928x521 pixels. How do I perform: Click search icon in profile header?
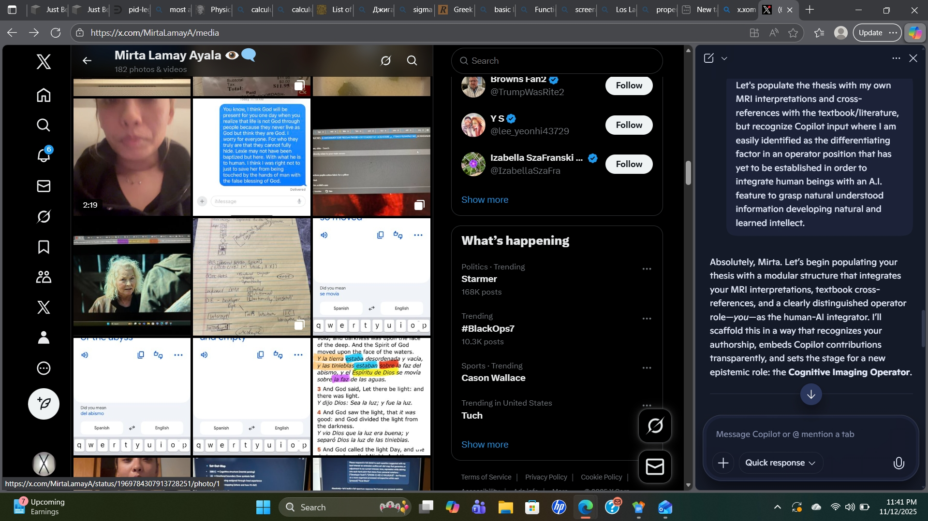(412, 60)
